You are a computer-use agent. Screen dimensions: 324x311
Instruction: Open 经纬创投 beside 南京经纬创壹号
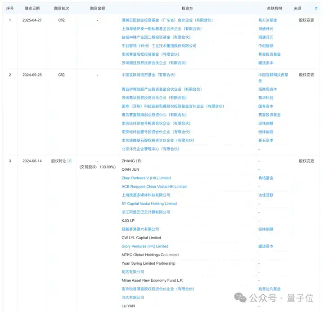(266, 132)
